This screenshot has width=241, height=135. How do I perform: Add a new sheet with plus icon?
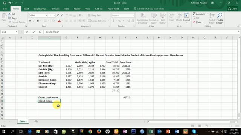[x=36, y=121]
